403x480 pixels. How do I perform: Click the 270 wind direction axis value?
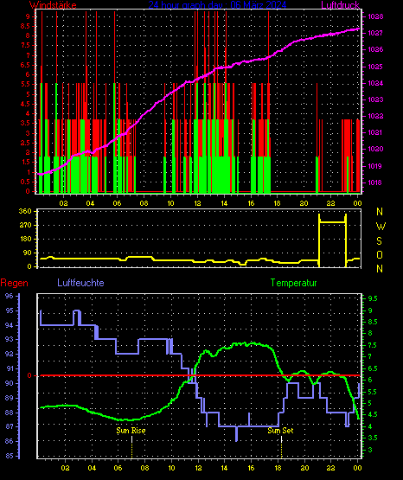click(x=25, y=226)
